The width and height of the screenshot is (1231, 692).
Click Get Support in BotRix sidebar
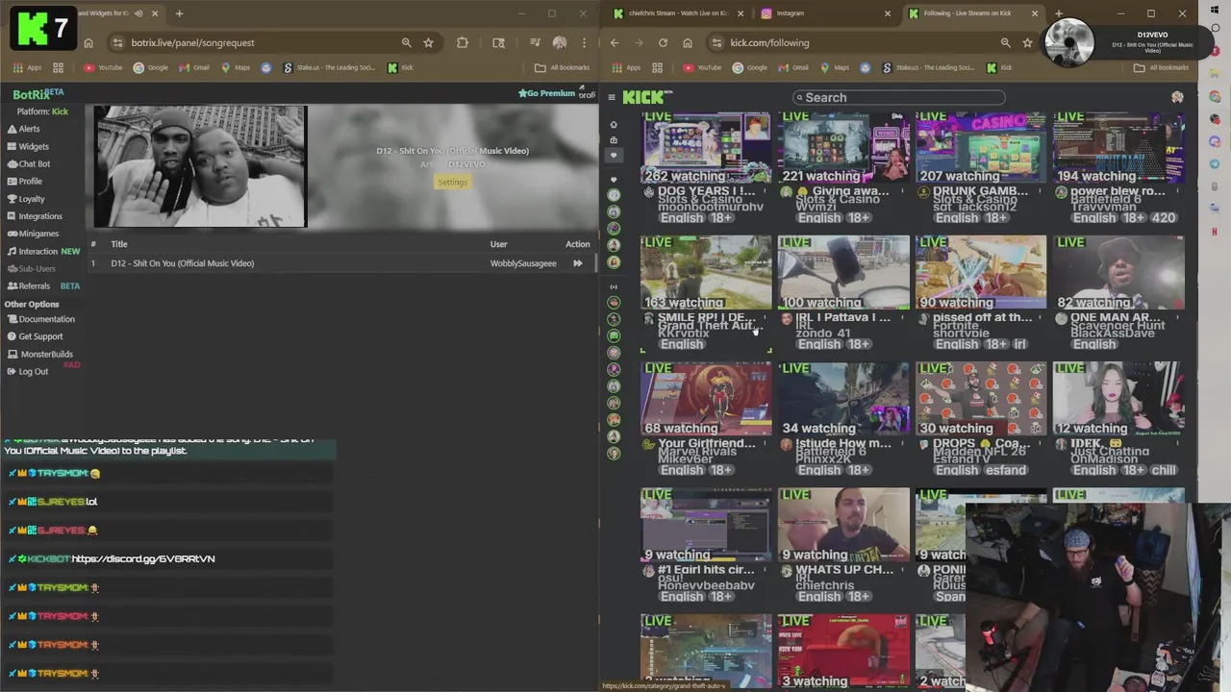tap(34, 336)
